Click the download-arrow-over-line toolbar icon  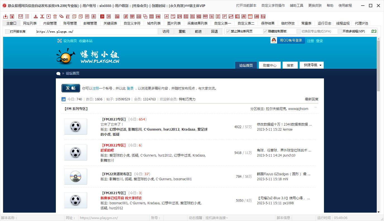(35, 16)
